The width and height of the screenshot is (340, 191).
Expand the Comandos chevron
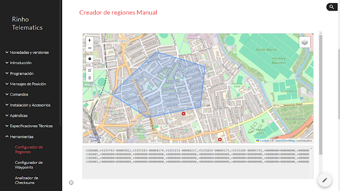click(7, 94)
